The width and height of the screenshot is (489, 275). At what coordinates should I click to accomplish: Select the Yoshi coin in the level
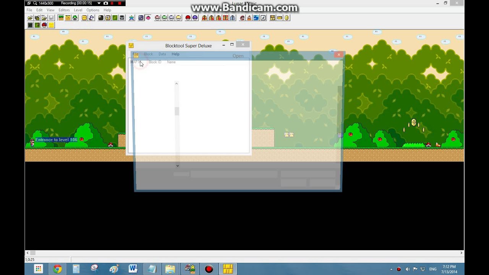(x=413, y=123)
